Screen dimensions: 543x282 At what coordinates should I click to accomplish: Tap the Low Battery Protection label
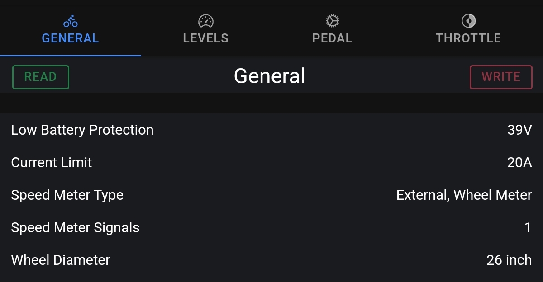(x=82, y=130)
